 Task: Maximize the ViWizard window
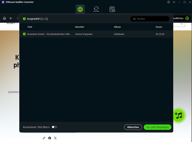185,2
